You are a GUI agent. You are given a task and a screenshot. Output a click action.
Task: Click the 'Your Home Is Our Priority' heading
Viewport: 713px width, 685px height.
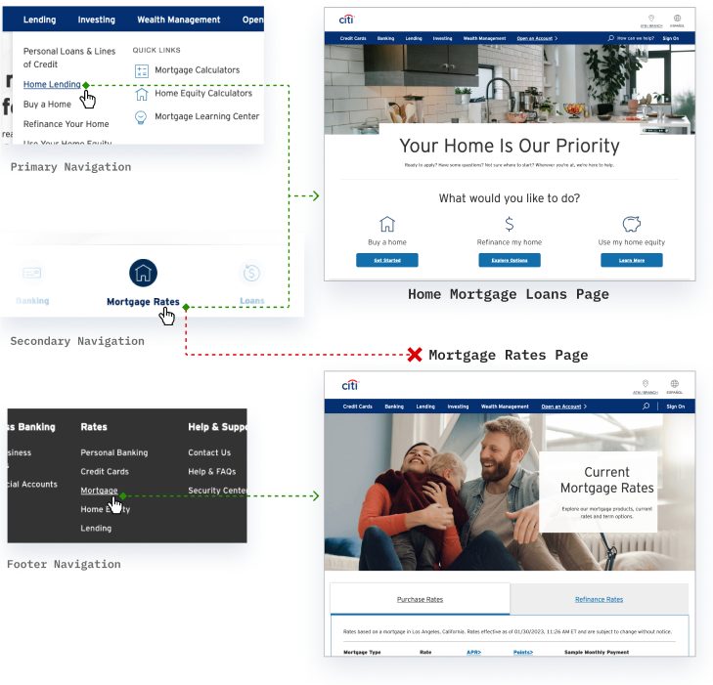[x=510, y=146]
